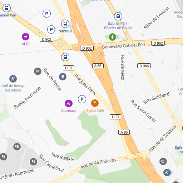Select the D 37 shield near Rue Jules Ferry
Image resolution: width=183 pixels, height=183 pixels.
[x=69, y=68]
